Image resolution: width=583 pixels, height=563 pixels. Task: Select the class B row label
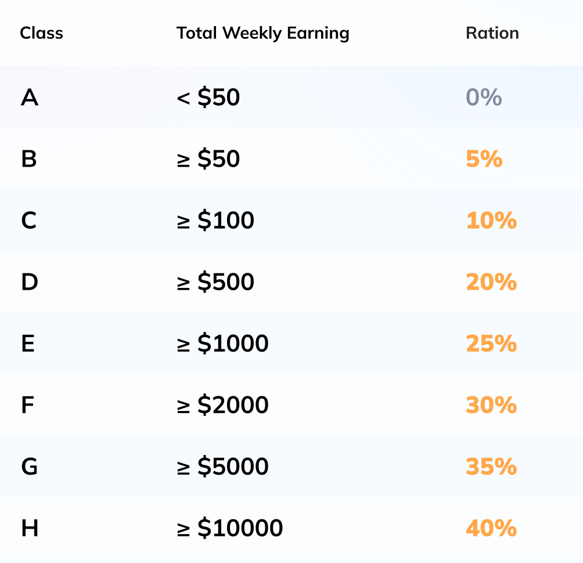click(x=29, y=159)
